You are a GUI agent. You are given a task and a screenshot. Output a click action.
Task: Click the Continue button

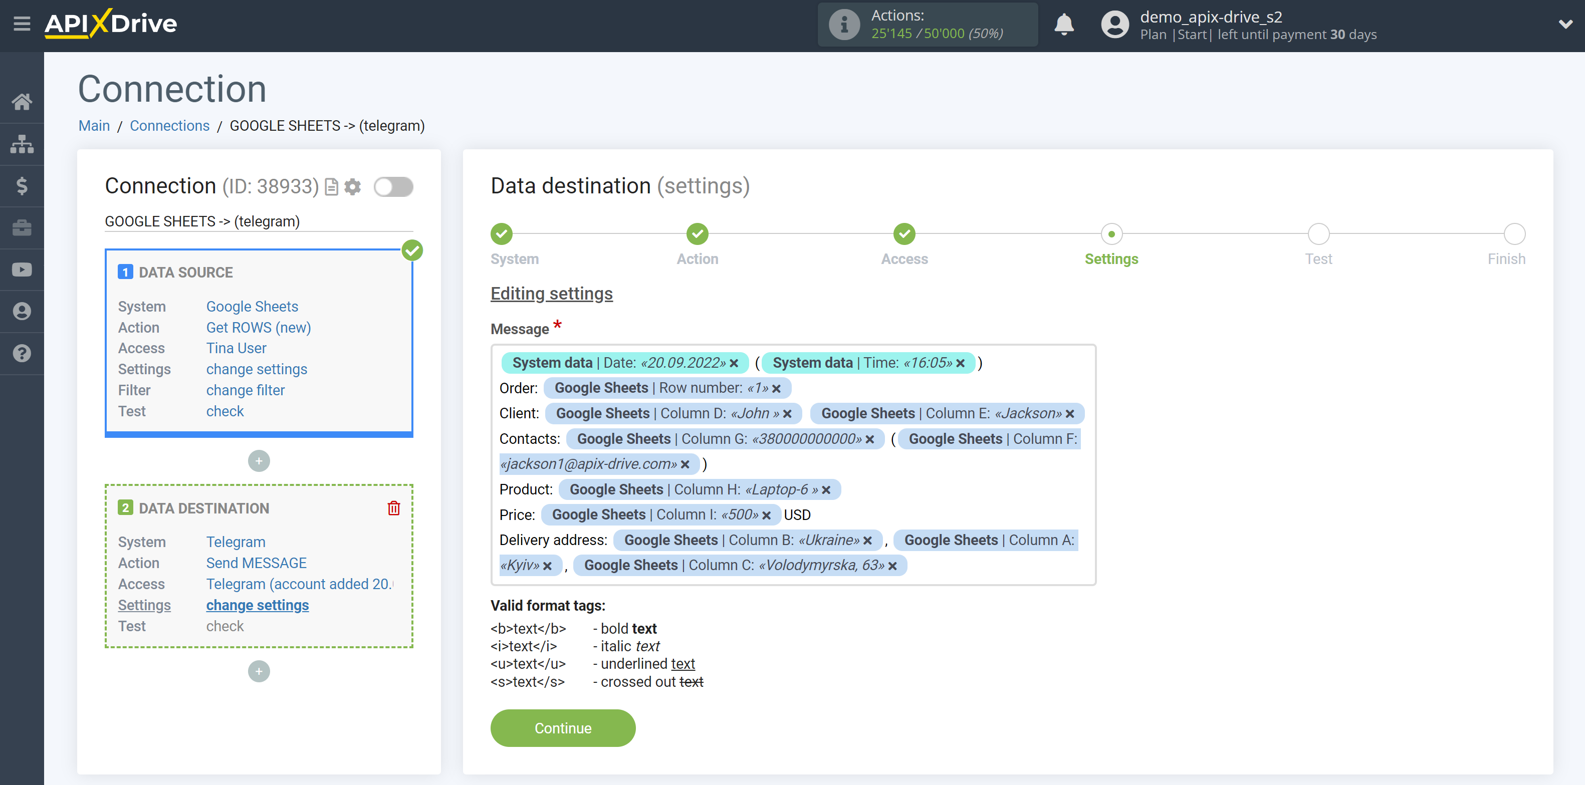pos(562,728)
